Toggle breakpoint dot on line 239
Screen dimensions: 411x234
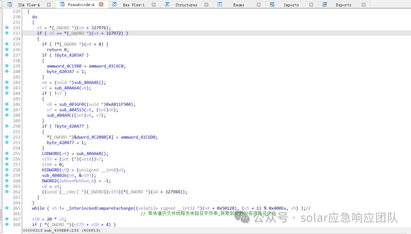point(7,66)
